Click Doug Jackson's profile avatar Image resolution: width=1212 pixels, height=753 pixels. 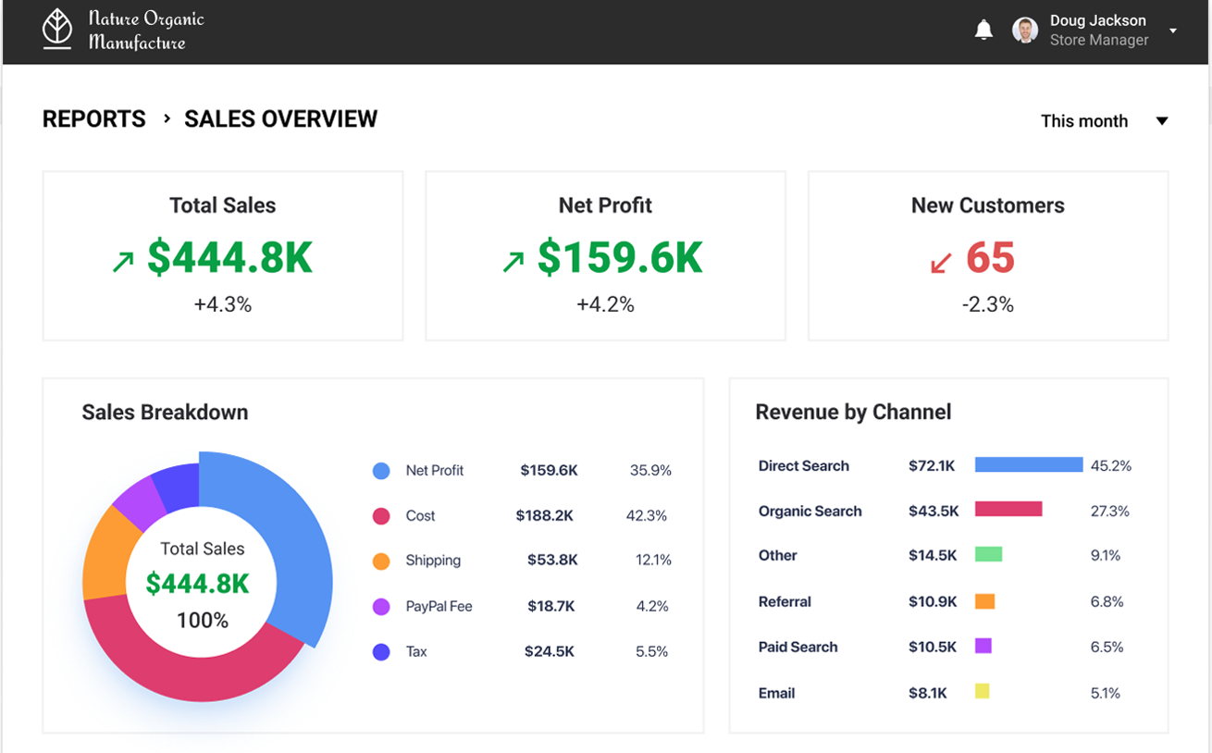[x=1024, y=31]
